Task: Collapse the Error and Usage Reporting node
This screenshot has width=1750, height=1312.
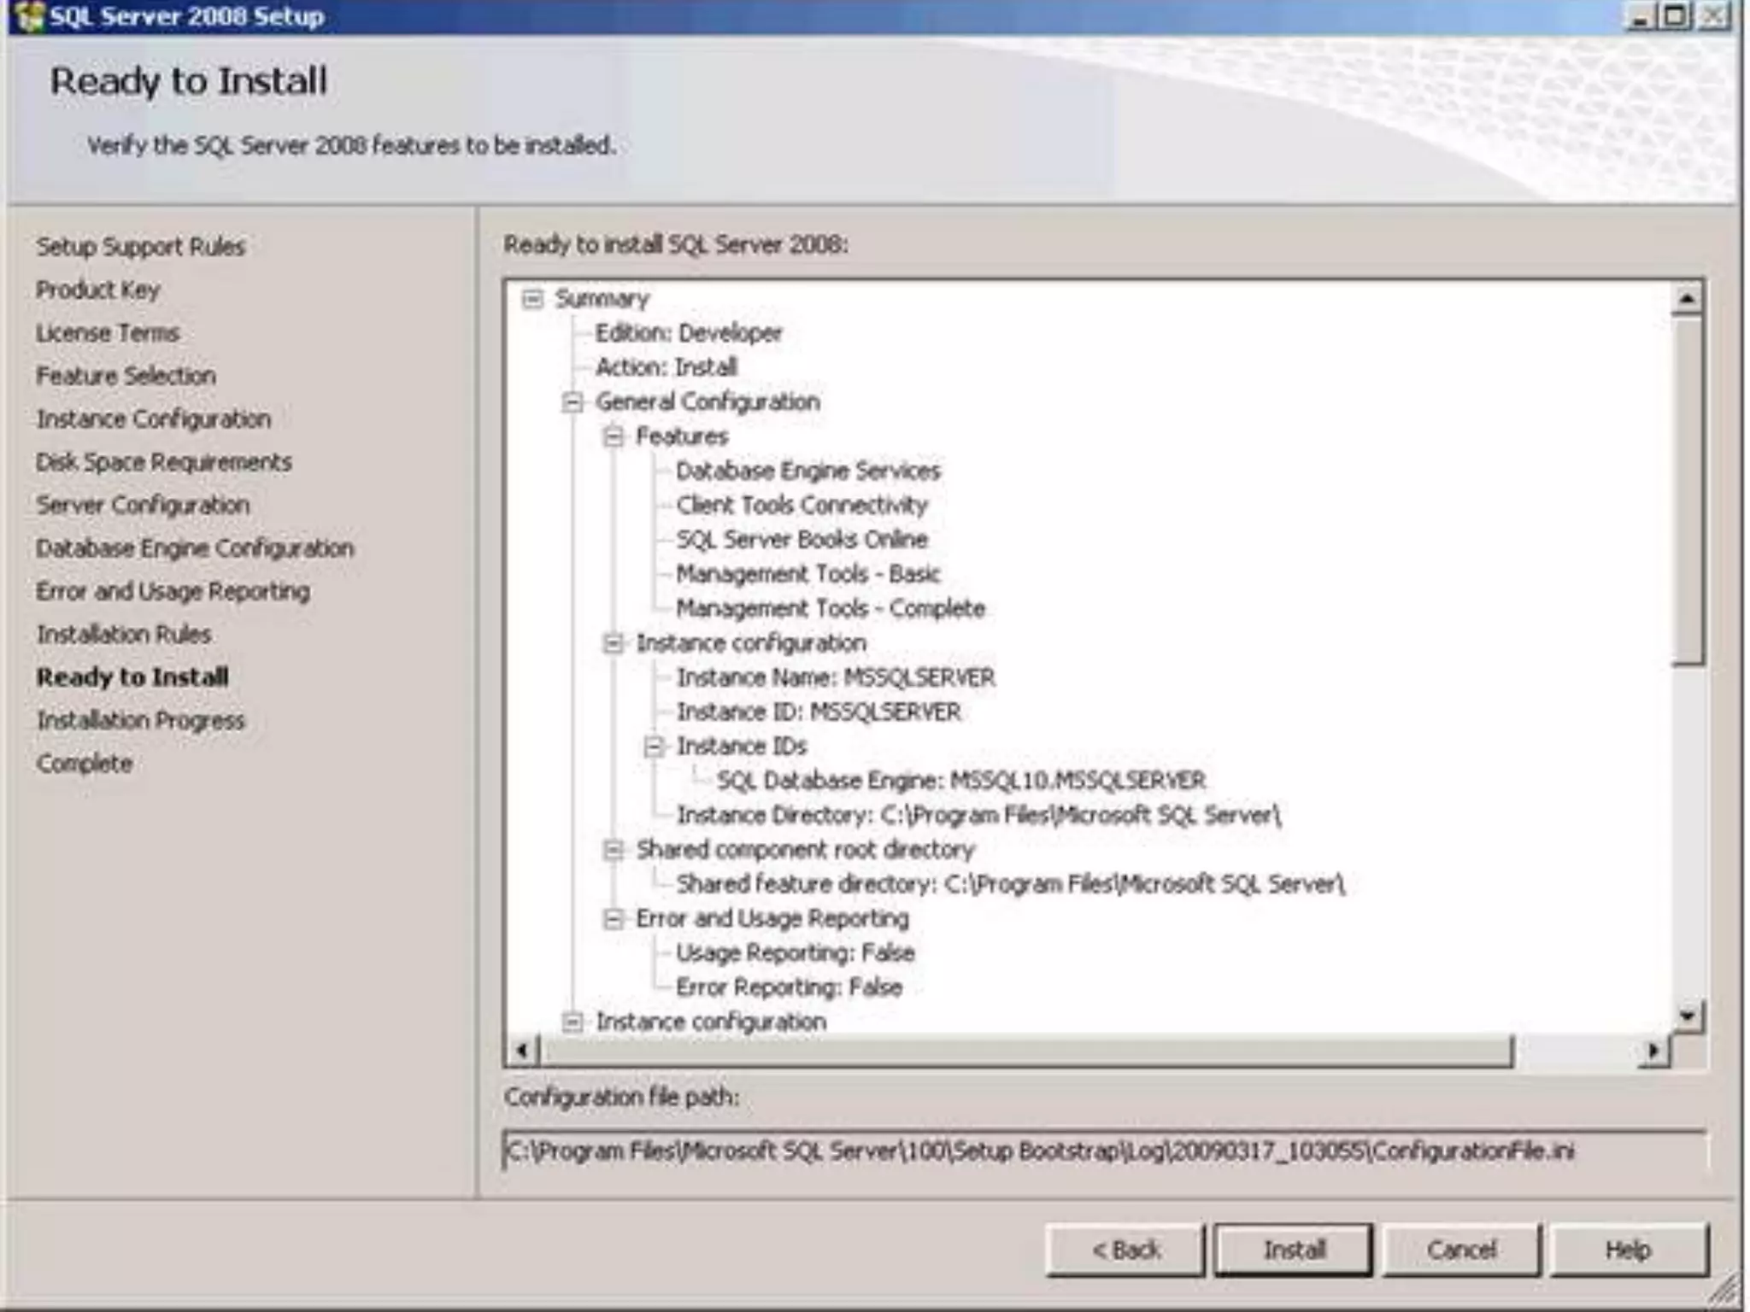Action: tap(613, 919)
